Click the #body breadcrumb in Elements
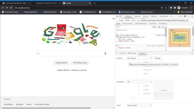Screen dimensions: 194x109 pyautogui.click(x=127, y=20)
